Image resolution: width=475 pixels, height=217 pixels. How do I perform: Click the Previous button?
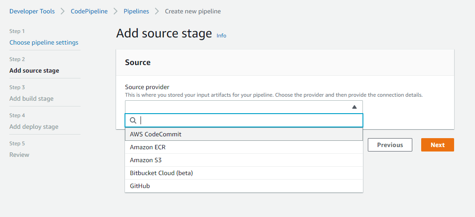click(390, 145)
